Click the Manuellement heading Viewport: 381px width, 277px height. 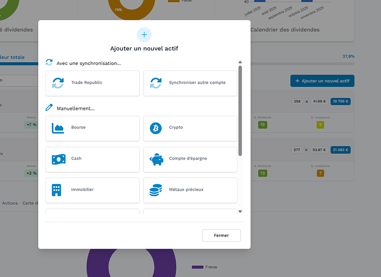coord(75,109)
